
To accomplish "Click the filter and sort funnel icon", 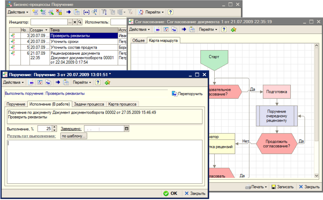I will [x=104, y=12].
